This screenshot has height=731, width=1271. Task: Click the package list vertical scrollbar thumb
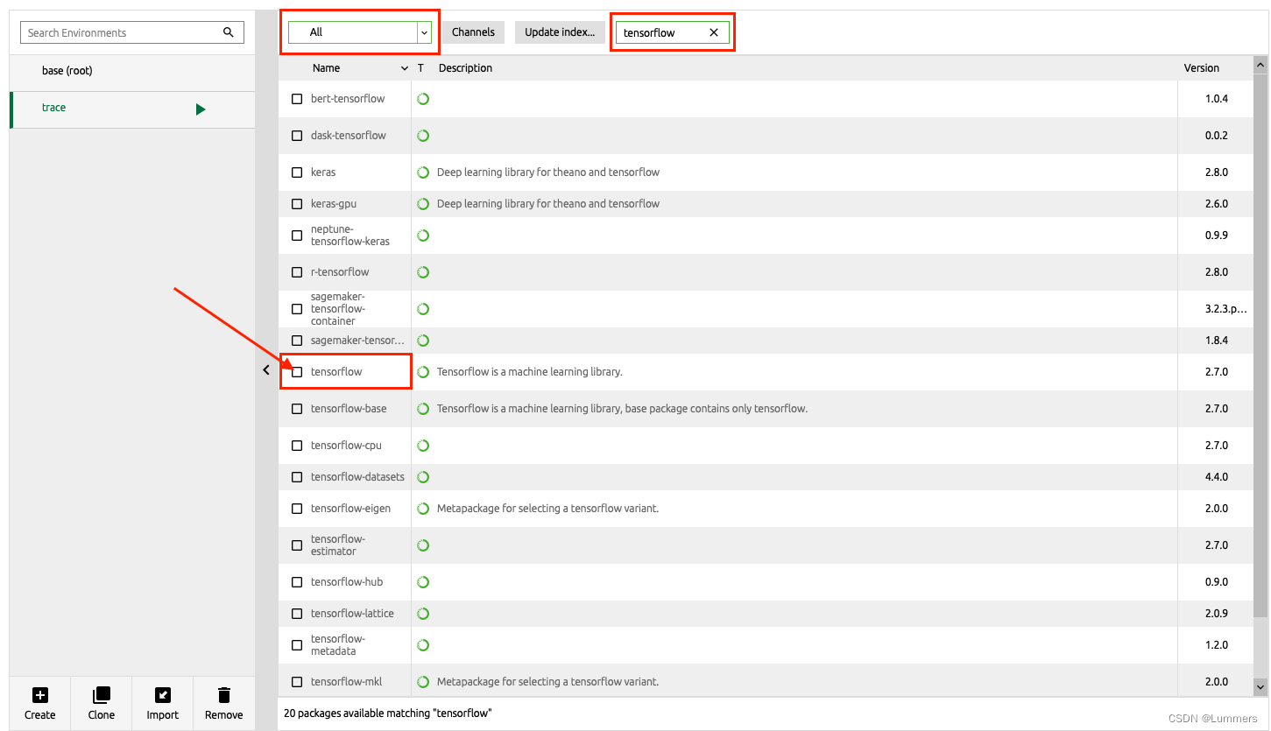1260,344
